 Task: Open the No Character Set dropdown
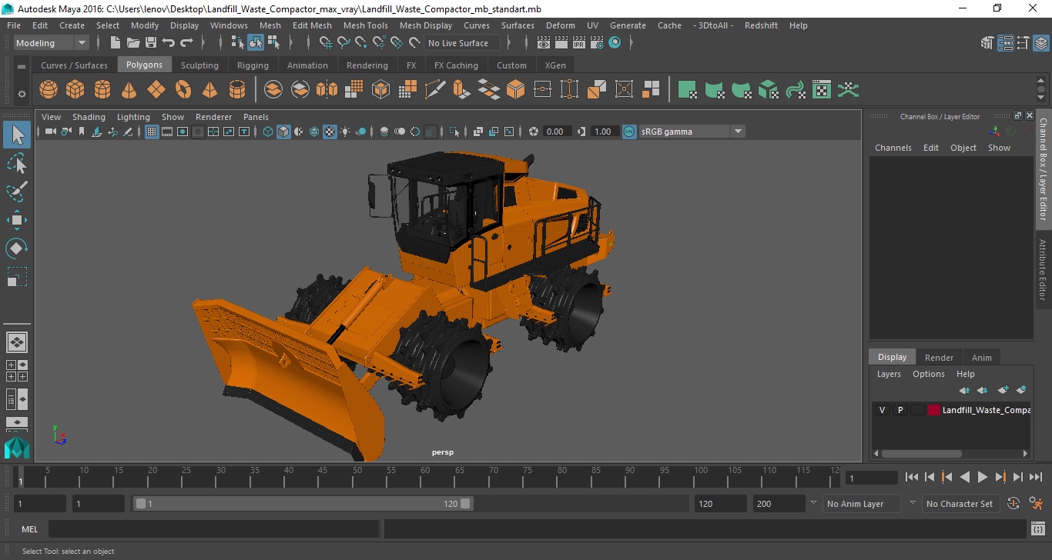[960, 504]
